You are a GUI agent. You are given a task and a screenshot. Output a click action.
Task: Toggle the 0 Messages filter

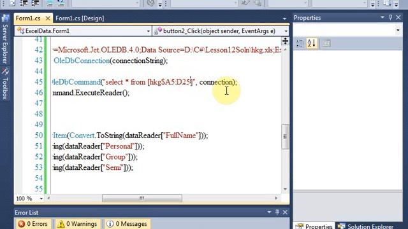tap(127, 224)
